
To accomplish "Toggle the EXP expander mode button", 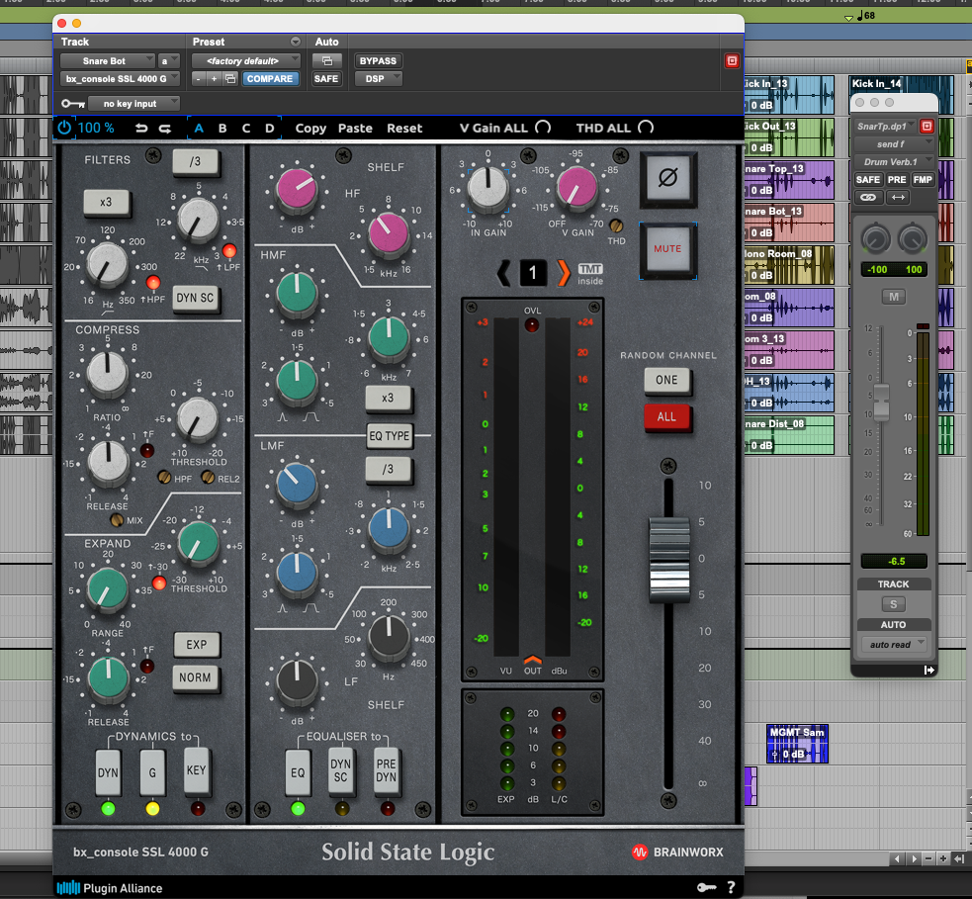I will coord(197,645).
